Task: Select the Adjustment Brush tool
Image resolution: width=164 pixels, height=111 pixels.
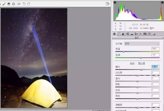Action: coord(4,4)
